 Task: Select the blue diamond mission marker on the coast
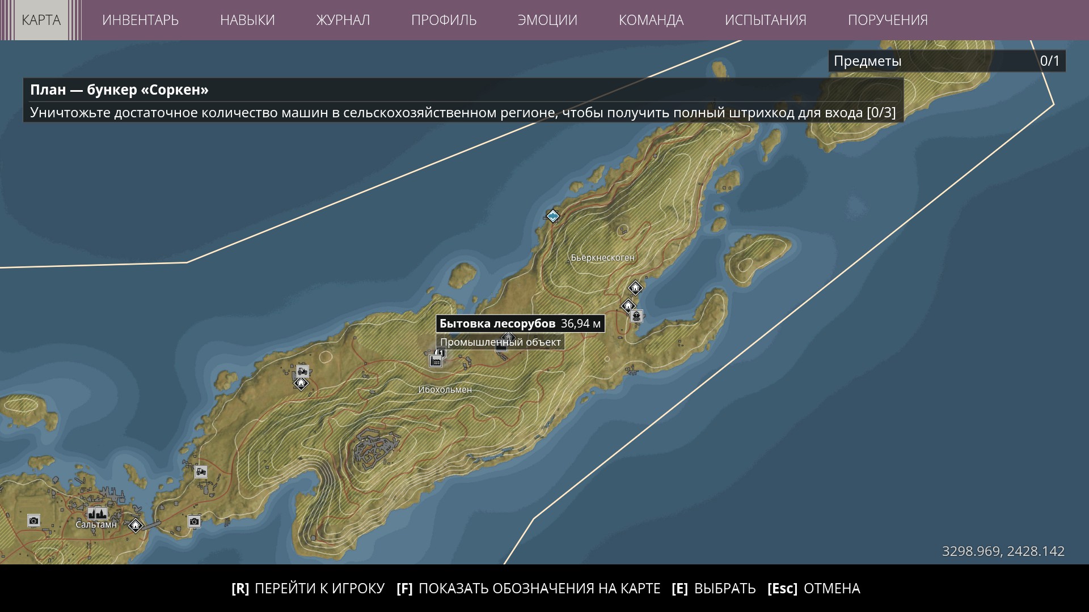pos(553,216)
